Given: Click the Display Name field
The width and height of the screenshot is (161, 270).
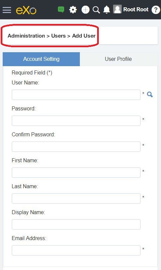Looking at the screenshot, I should tap(76, 224).
